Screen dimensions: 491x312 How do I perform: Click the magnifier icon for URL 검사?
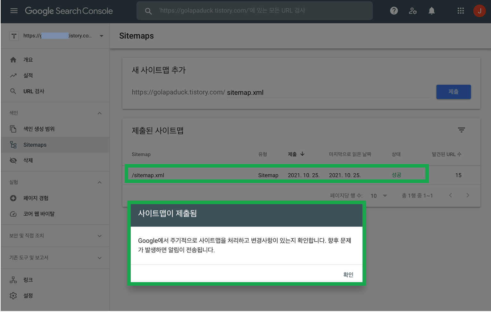(13, 91)
